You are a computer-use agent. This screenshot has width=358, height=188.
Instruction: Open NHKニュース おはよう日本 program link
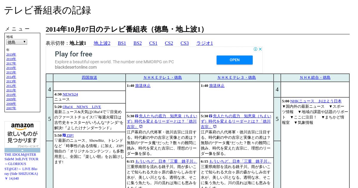coord(316,101)
